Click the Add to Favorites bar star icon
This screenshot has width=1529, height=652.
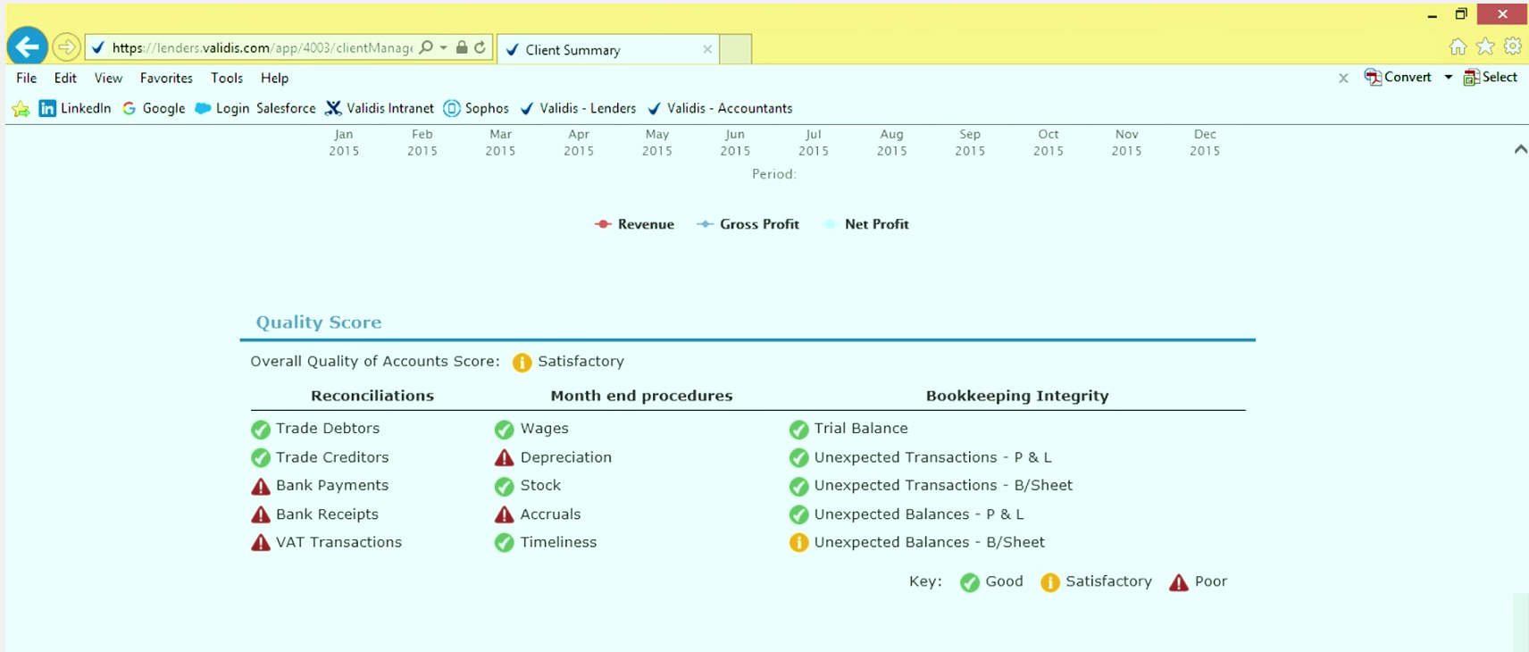coord(21,109)
